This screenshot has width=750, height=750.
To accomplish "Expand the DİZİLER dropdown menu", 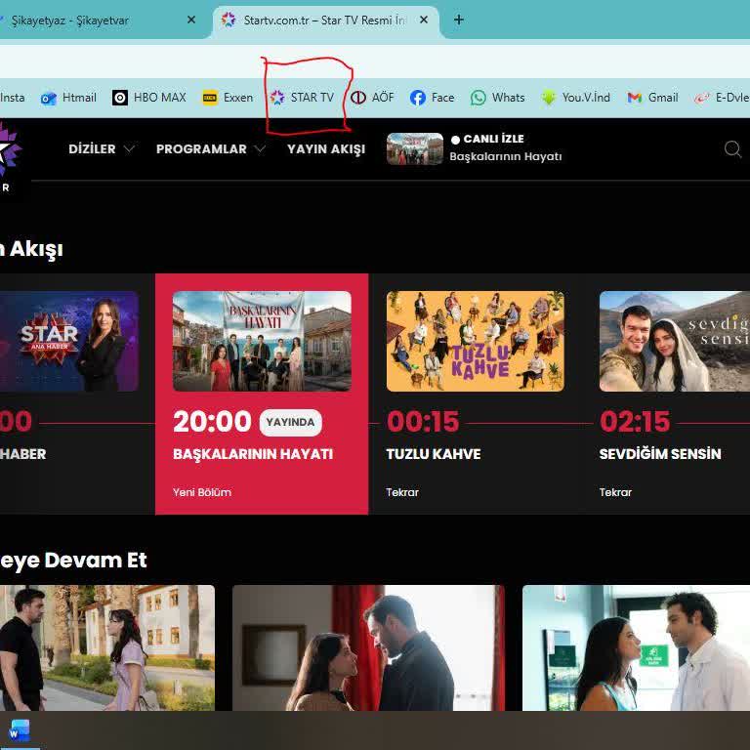I will tap(101, 149).
